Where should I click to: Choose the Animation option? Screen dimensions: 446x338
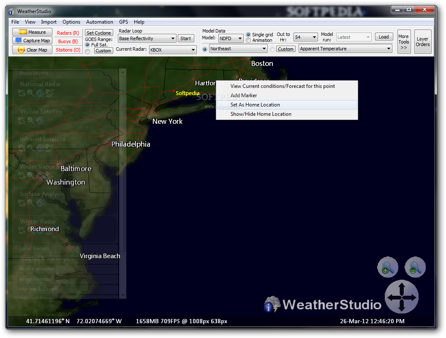[x=248, y=41]
